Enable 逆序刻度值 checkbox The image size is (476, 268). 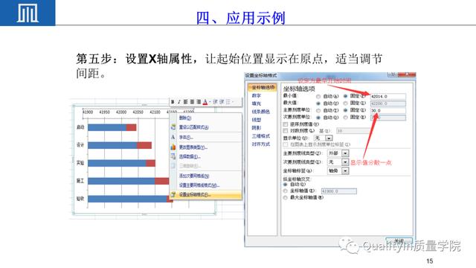click(x=286, y=124)
